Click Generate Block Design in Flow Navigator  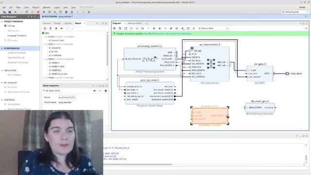coord(18,63)
